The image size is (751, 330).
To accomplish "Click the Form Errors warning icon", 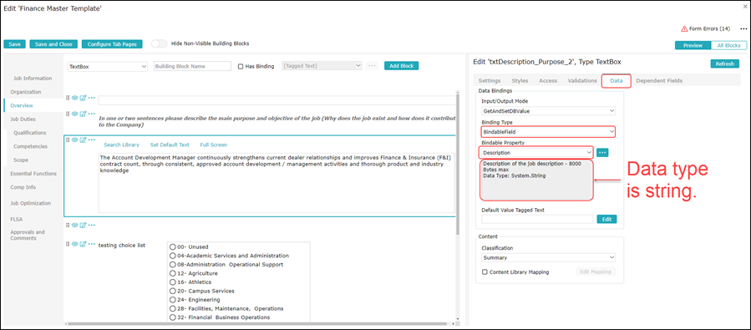I will coord(684,28).
